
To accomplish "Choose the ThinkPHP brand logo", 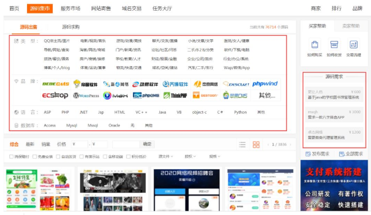I will point(175,95).
